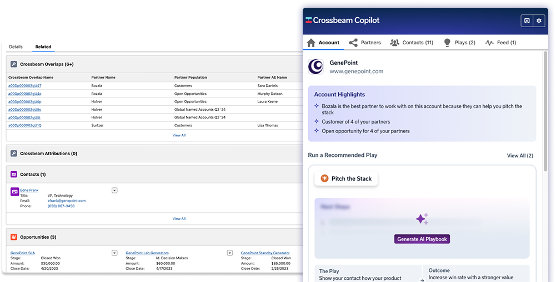Click the pop-out window icon in Copilot header
Screen dimensions: 556x282
point(527,21)
